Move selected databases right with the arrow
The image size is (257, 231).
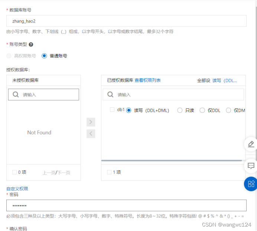pyautogui.click(x=91, y=122)
